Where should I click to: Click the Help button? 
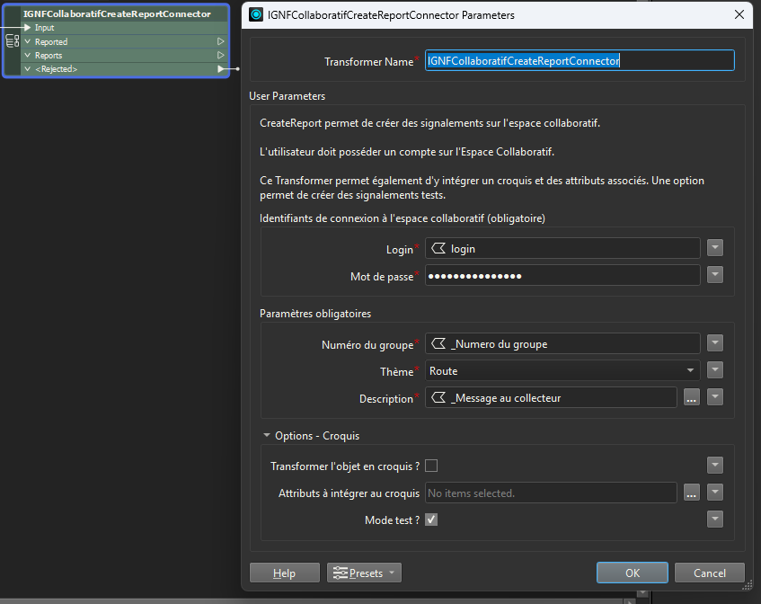(x=285, y=573)
